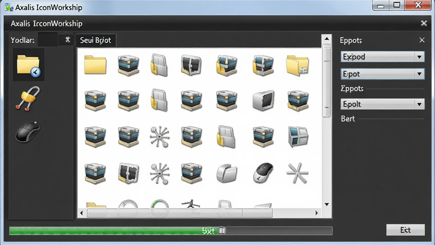Image resolution: width=435 pixels, height=245 pixels.
Task: Switch to the Seui Brjot tab
Action: (96, 40)
